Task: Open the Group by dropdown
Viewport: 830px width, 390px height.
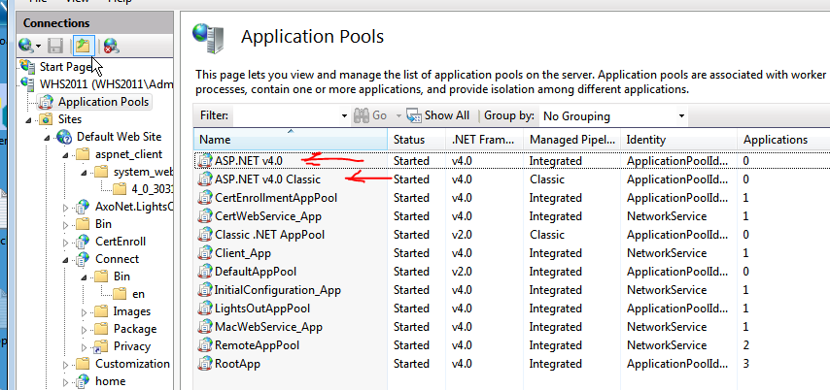Action: 612,115
